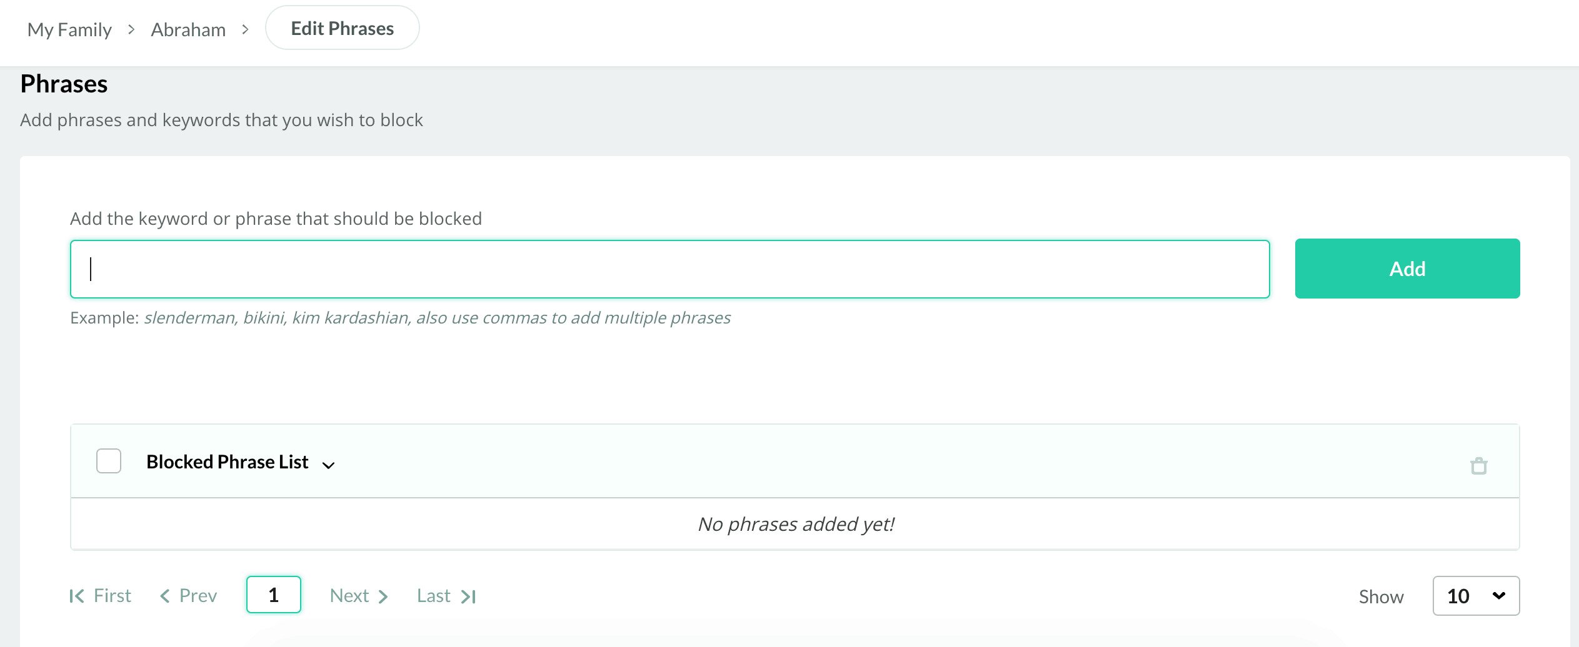Select page number 1 in pagination
The image size is (1579, 647).
tap(273, 595)
